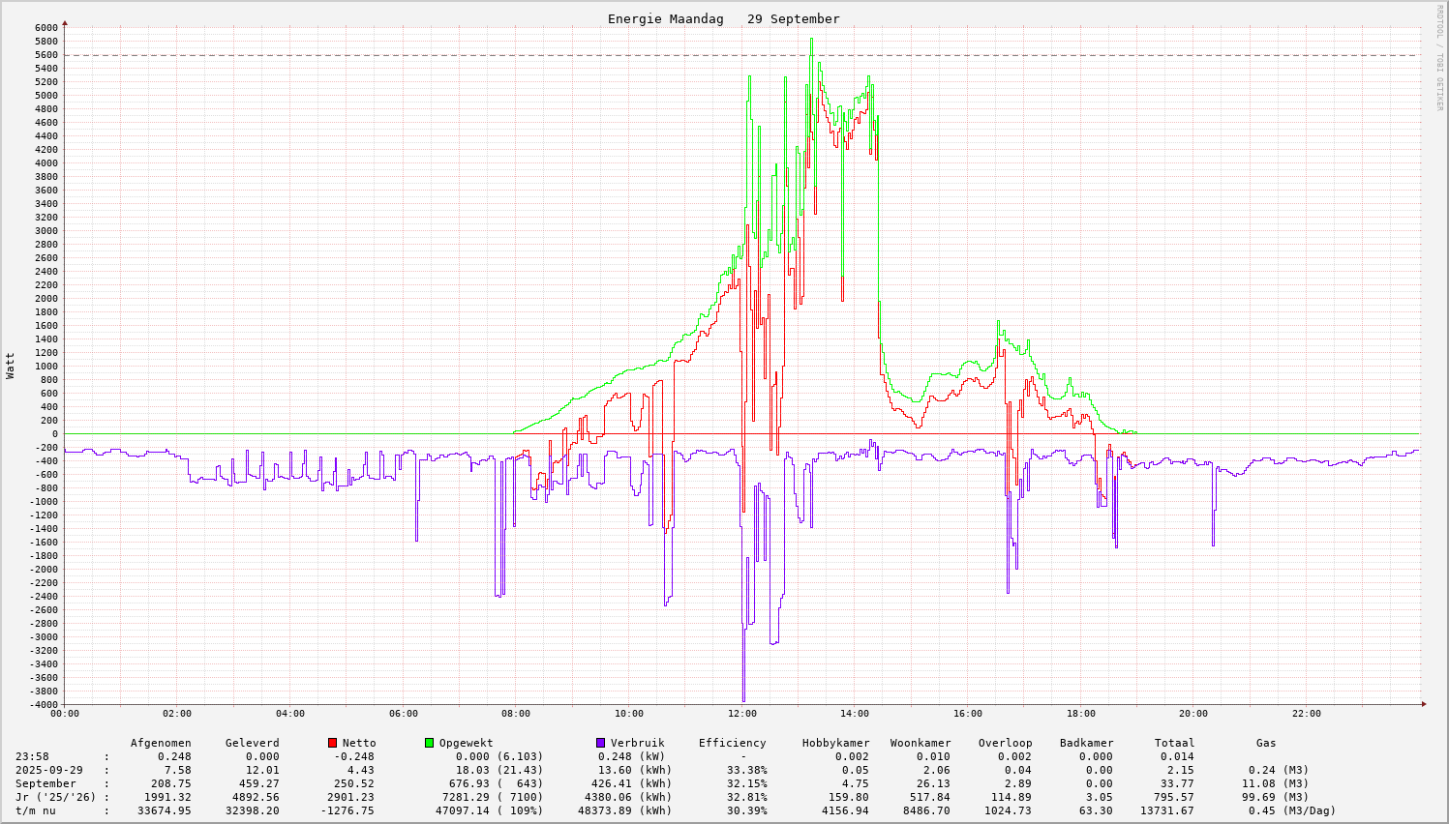The height and width of the screenshot is (824, 1449).
Task: Click the 18:00 time axis label
Action: click(x=1081, y=714)
